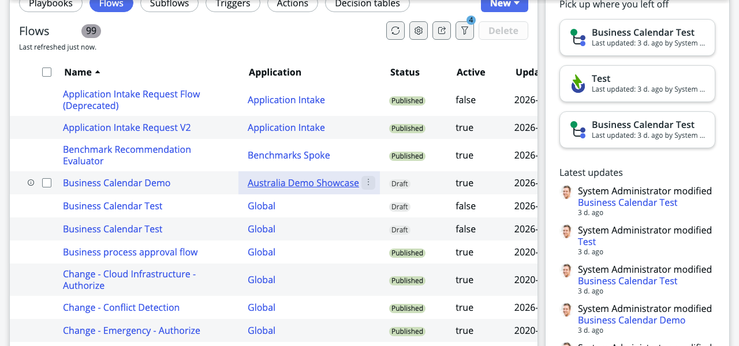Click Active value of Change - Conflict Detection
739x346 pixels.
coord(464,307)
